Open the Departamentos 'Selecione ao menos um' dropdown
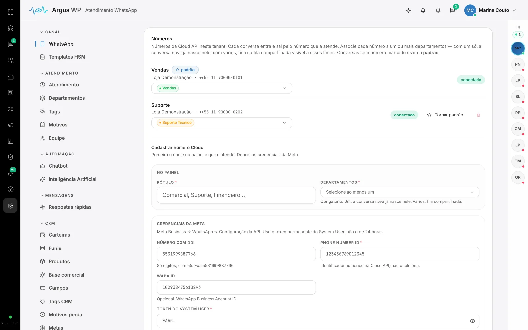Image resolution: width=528 pixels, height=330 pixels. pyautogui.click(x=400, y=192)
